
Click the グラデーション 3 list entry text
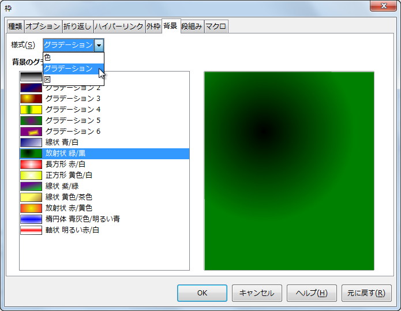pos(73,99)
